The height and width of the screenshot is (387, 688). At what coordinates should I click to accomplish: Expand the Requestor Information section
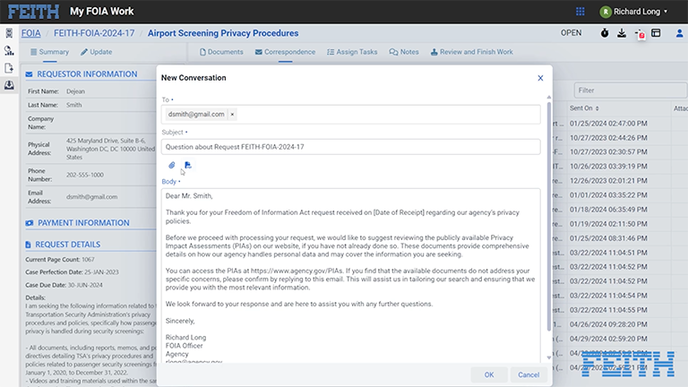pos(87,74)
